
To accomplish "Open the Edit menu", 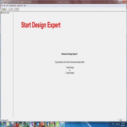I will (5, 6).
